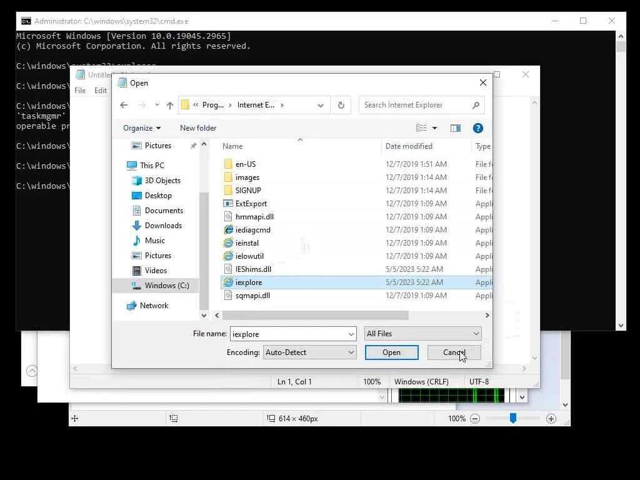640x480 pixels.
Task: Expand address bar history dropdown
Action: point(321,105)
